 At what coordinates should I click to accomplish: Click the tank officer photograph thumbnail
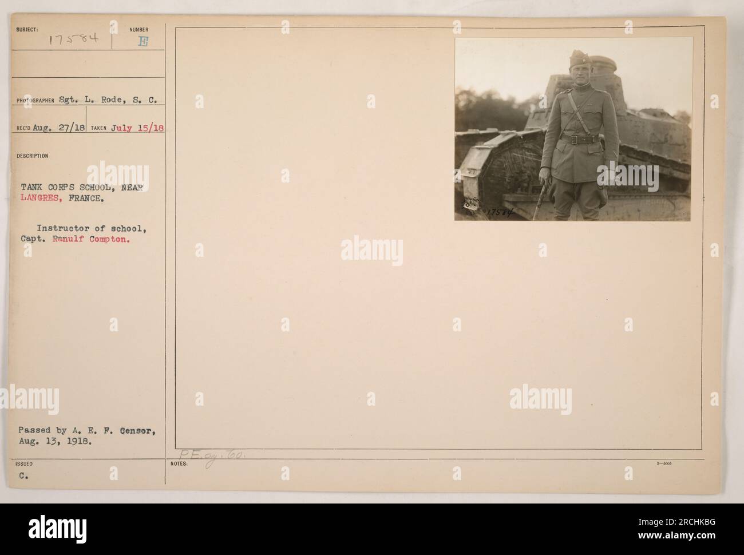(573, 129)
